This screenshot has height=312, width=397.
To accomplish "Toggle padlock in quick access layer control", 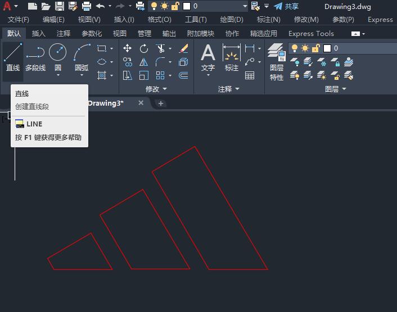I will (175, 6).
